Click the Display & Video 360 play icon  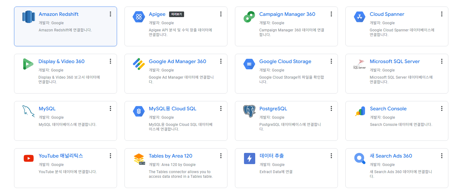pos(28,64)
